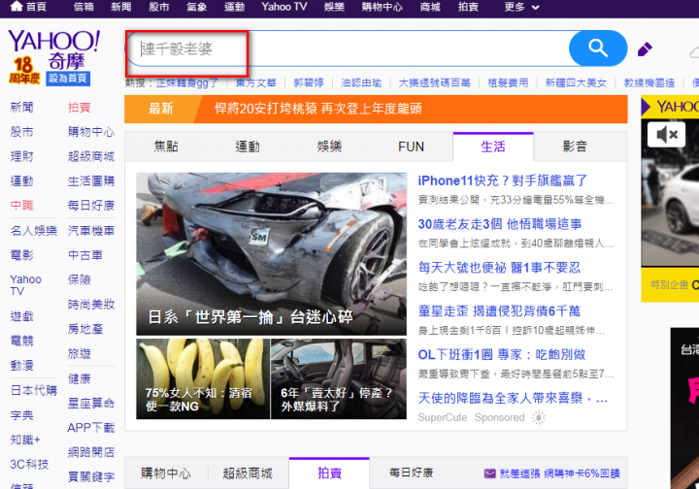The image size is (699, 489).
Task: Open headline OL下班衝1圈 專家：吃飽別做
Action: coord(502,354)
